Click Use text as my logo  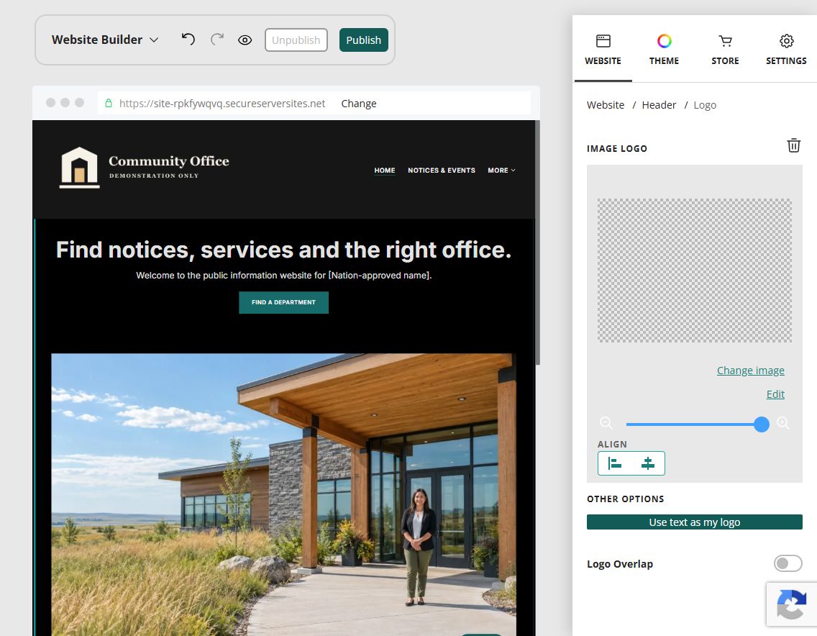pyautogui.click(x=695, y=522)
